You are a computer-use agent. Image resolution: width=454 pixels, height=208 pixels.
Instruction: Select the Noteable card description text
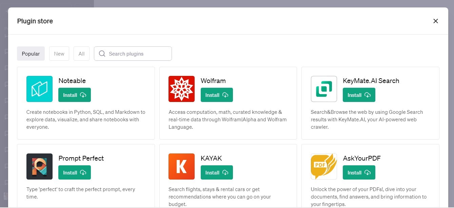(x=86, y=119)
